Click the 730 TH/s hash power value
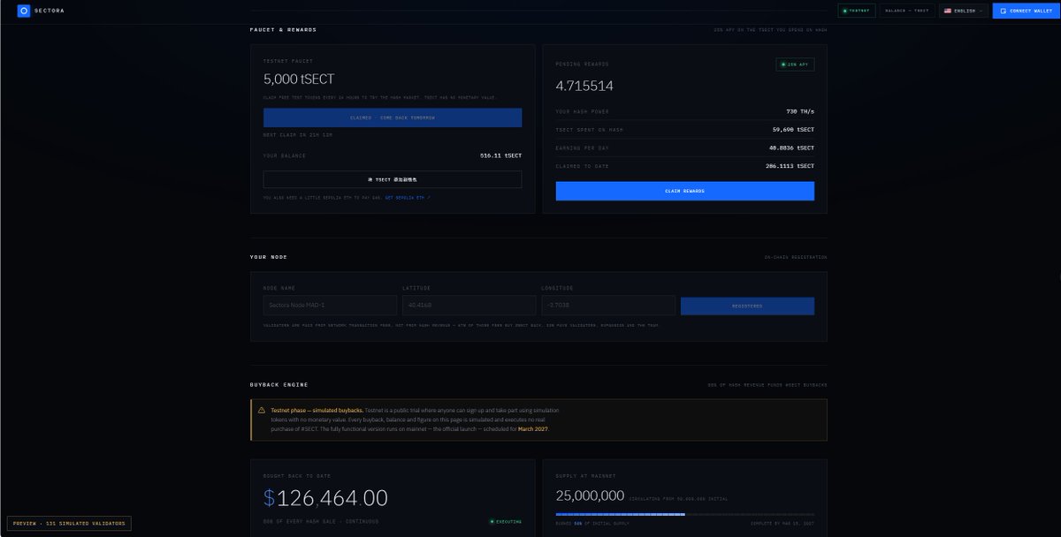The image size is (1061, 537). tap(800, 111)
